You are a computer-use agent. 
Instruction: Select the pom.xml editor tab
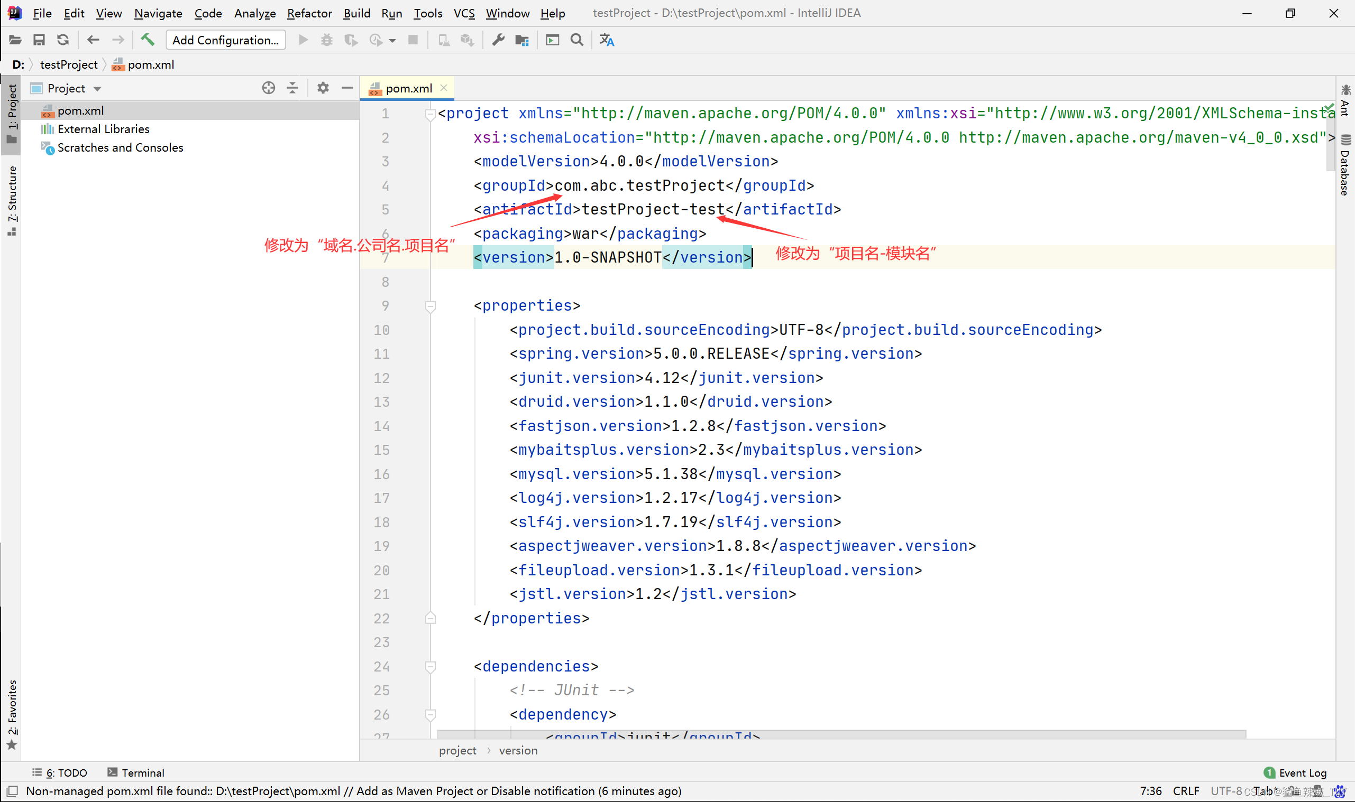pyautogui.click(x=408, y=88)
